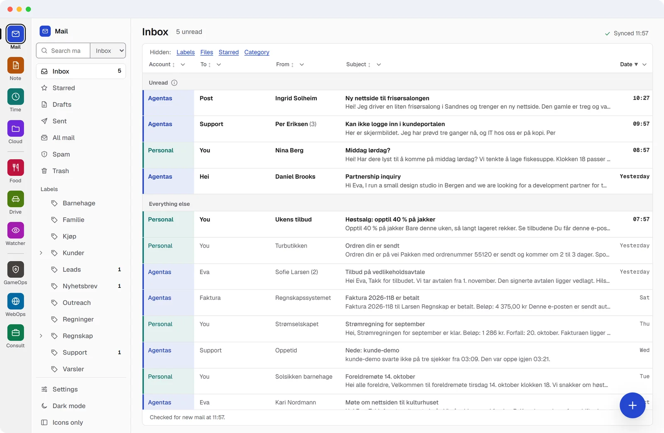This screenshot has width=664, height=433.
Task: Open Settings in the sidebar
Action: coord(81,389)
